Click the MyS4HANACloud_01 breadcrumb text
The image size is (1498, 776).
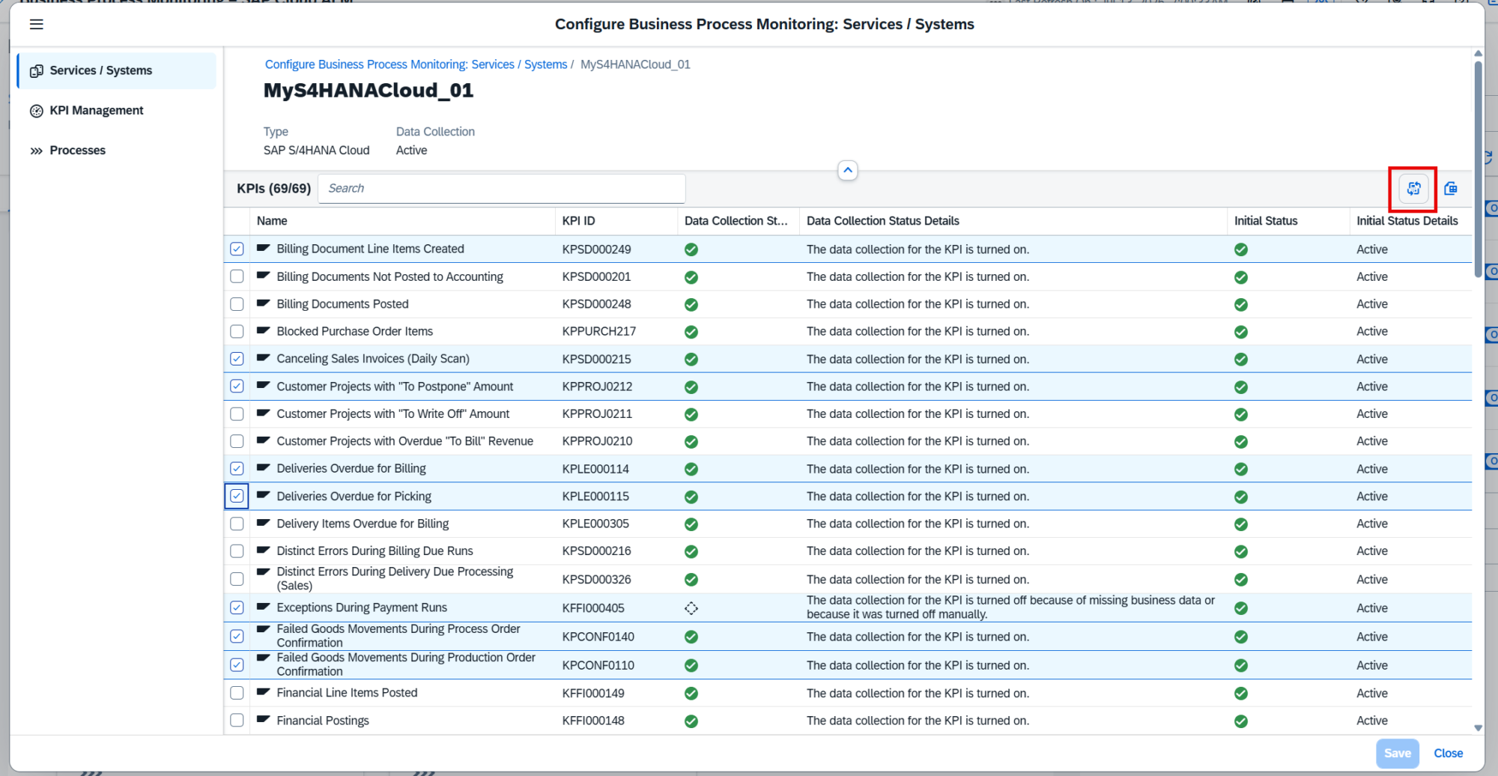(635, 64)
